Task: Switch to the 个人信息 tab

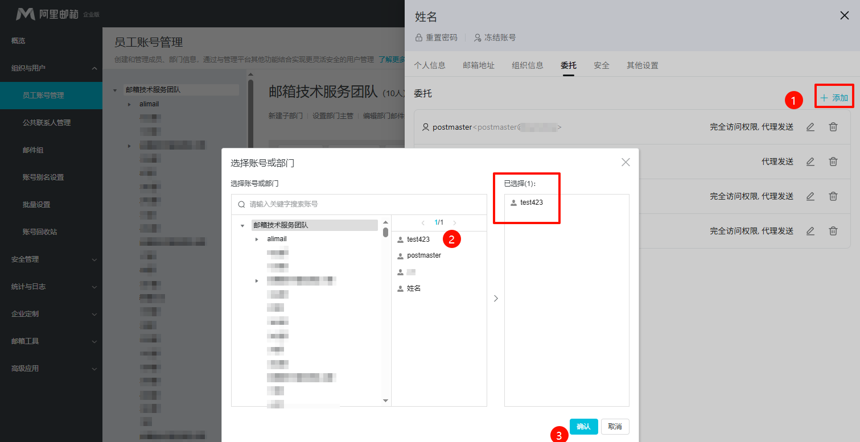Action: tap(429, 65)
